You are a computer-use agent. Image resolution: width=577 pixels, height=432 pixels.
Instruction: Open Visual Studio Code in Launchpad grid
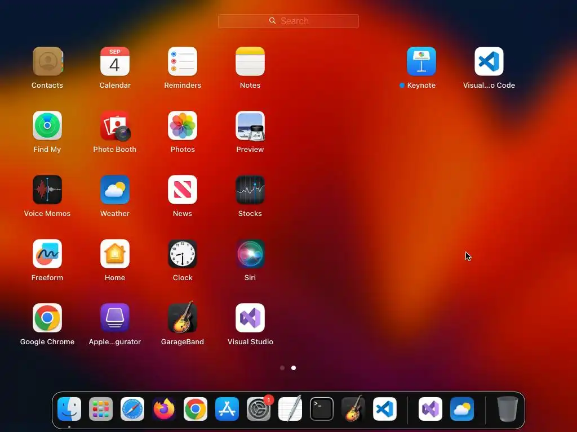(489, 61)
